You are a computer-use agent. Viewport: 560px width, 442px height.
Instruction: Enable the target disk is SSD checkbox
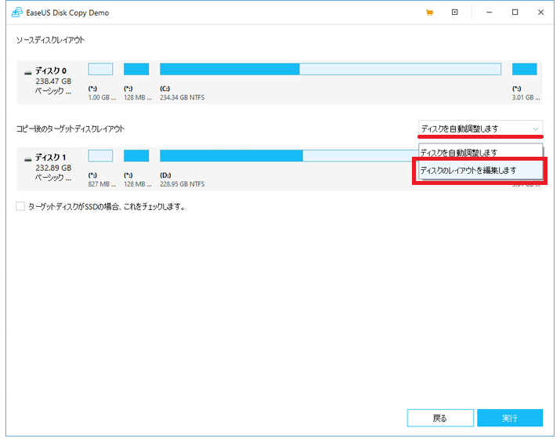click(20, 207)
